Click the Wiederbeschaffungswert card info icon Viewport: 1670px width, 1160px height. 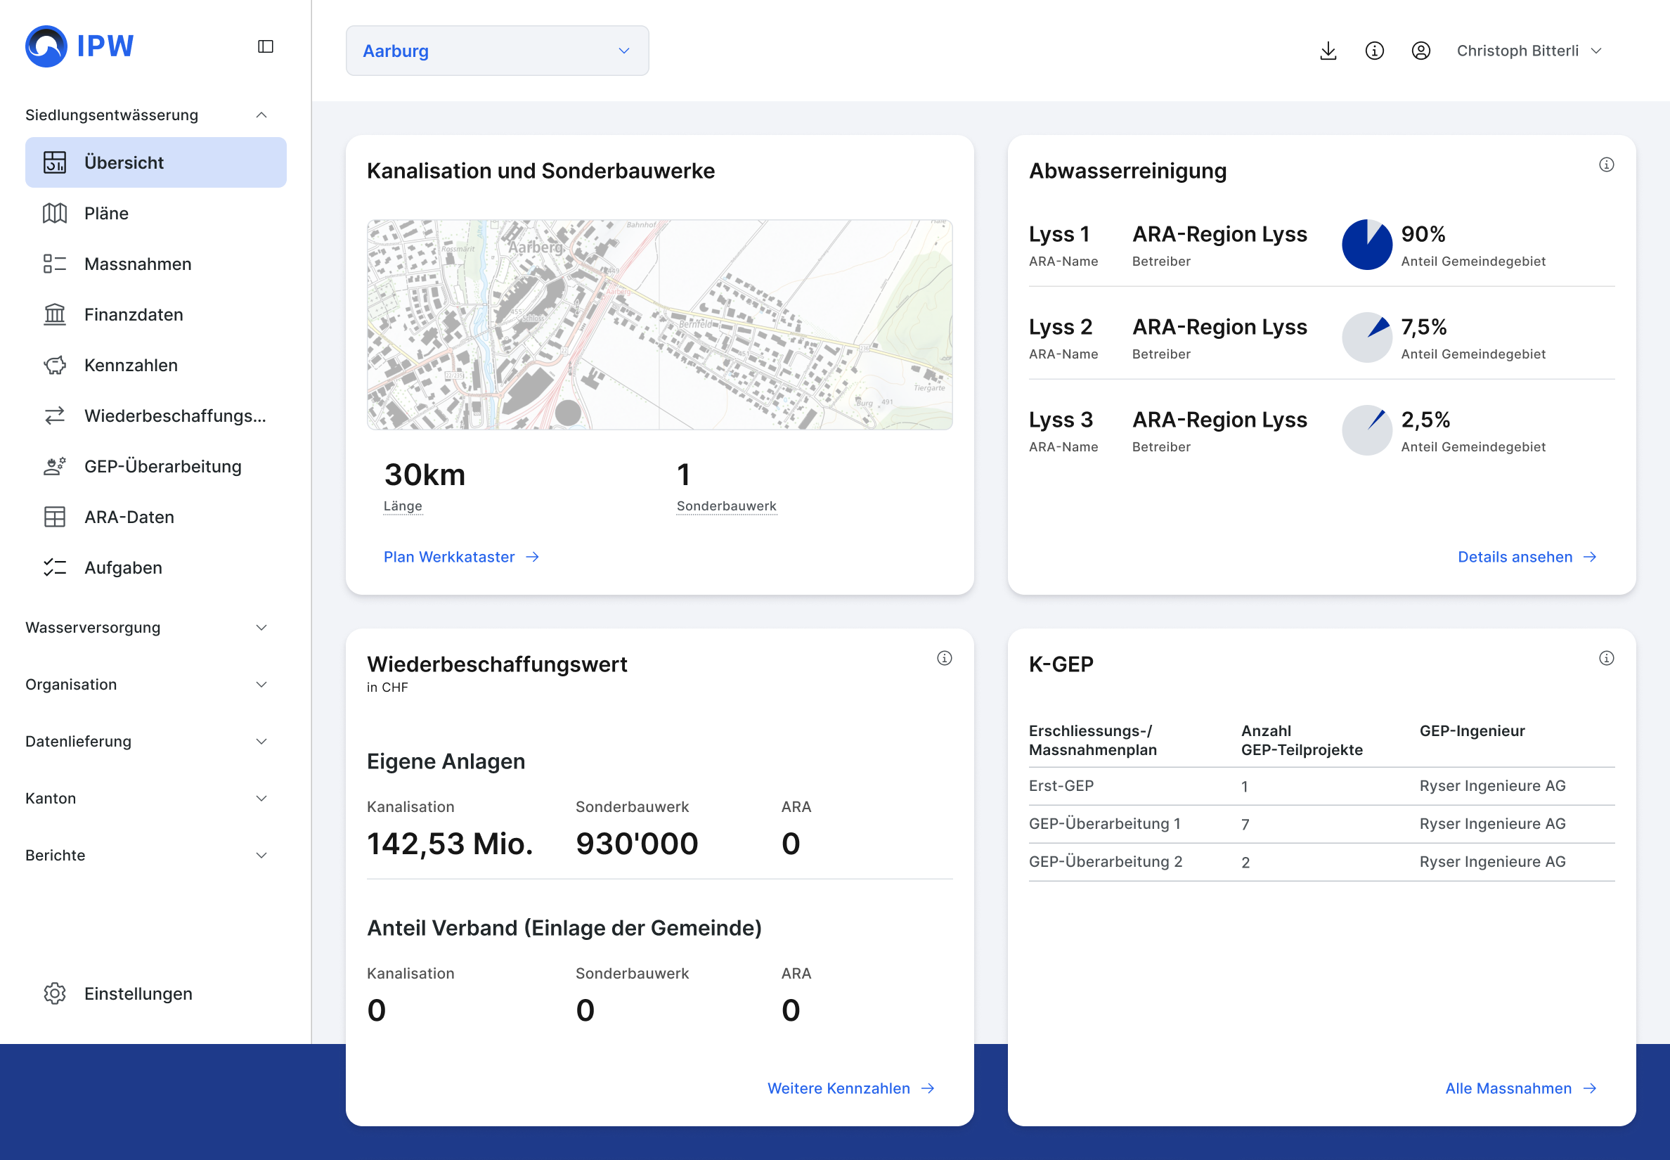(944, 659)
